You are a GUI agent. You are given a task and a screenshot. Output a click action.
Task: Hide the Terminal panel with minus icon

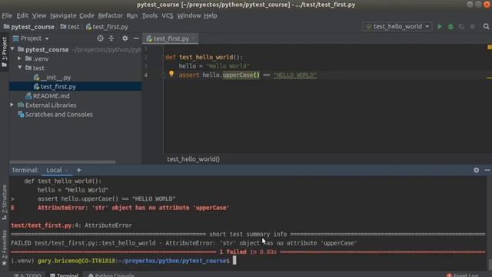487,170
